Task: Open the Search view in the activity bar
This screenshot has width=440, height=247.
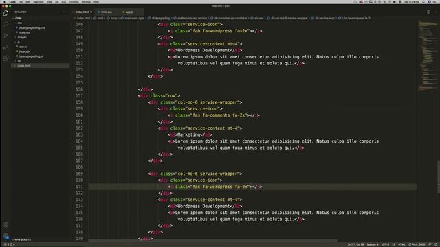Action: click(5, 25)
